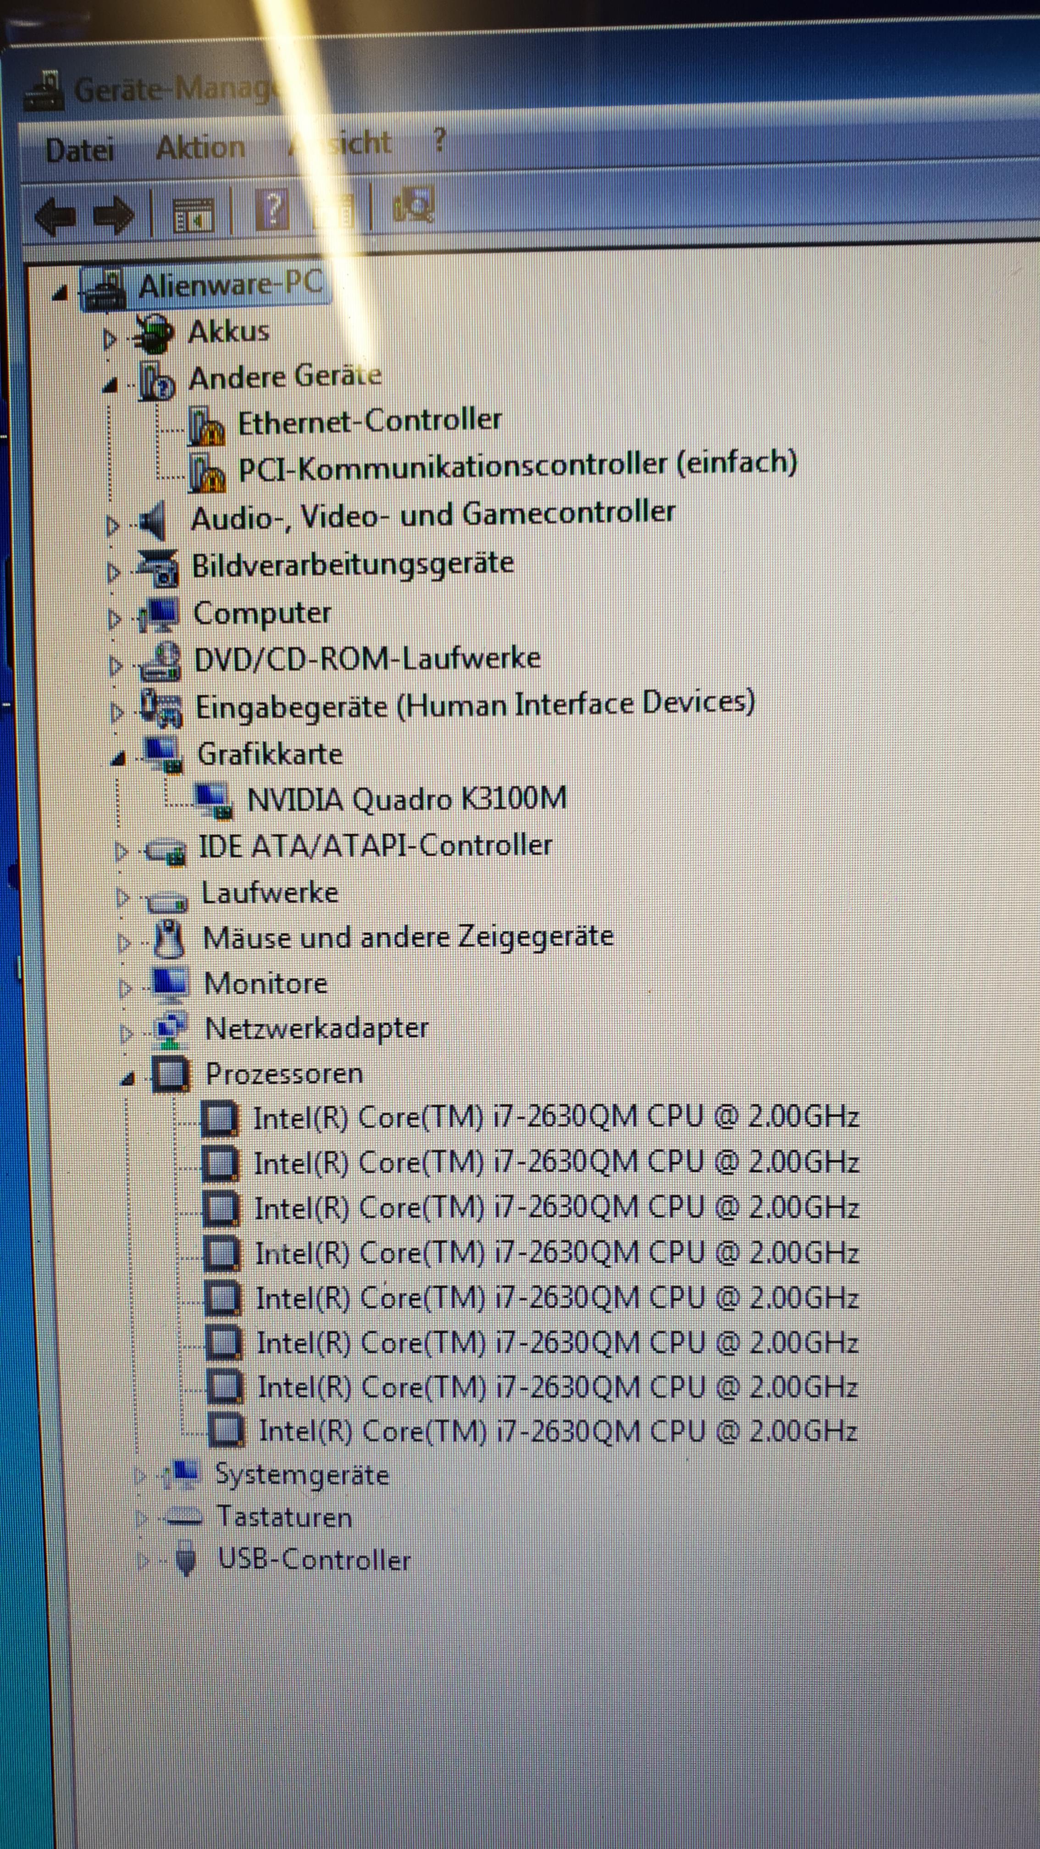Select the first Intel Core i7-2630QM entry
Image resolution: width=1040 pixels, height=1849 pixels.
pyautogui.click(x=556, y=1118)
